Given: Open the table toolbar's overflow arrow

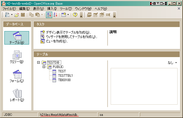Looking at the screenshot, I should click(114, 15).
